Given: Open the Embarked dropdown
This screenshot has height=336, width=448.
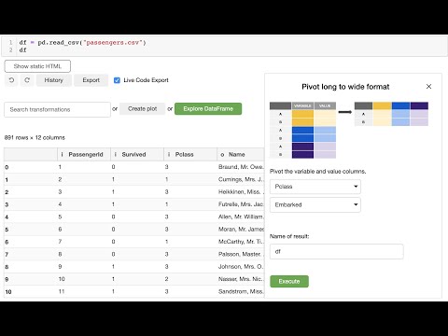Looking at the screenshot, I should [x=315, y=204].
